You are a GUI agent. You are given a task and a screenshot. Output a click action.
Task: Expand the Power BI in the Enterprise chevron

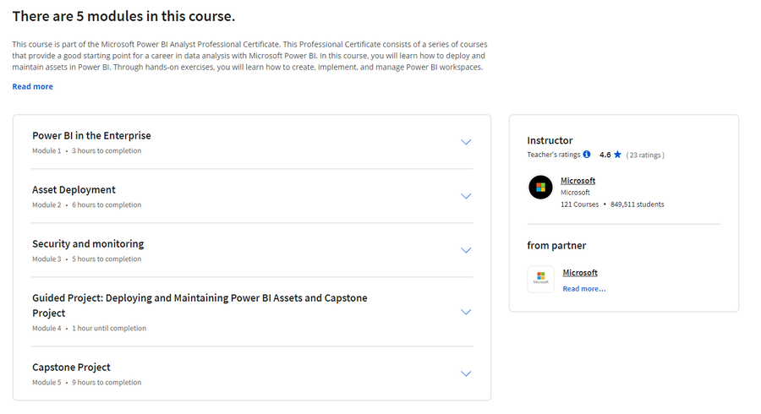[x=466, y=142]
